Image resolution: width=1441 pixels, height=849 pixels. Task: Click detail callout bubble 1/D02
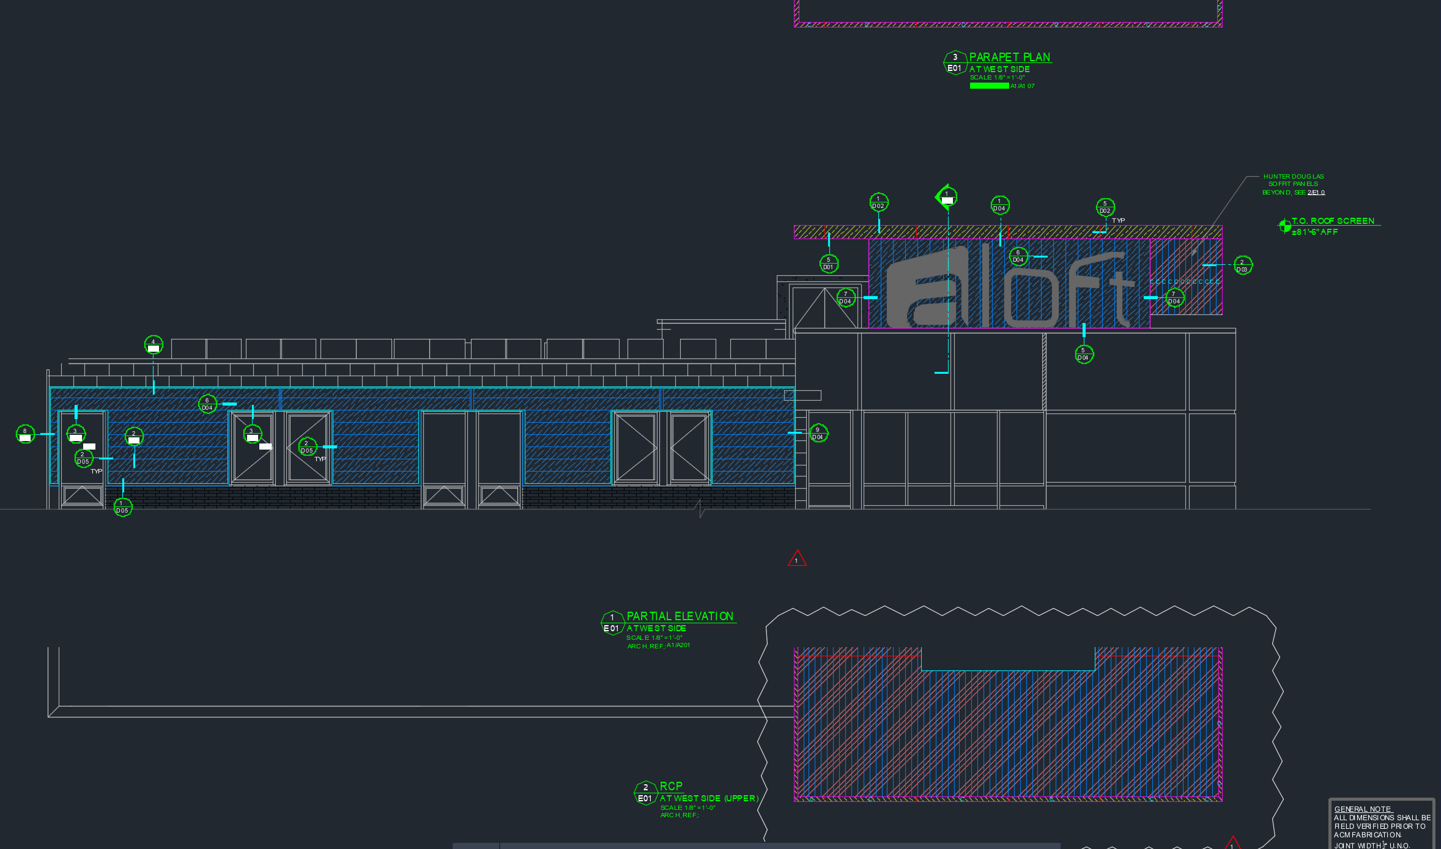878,202
